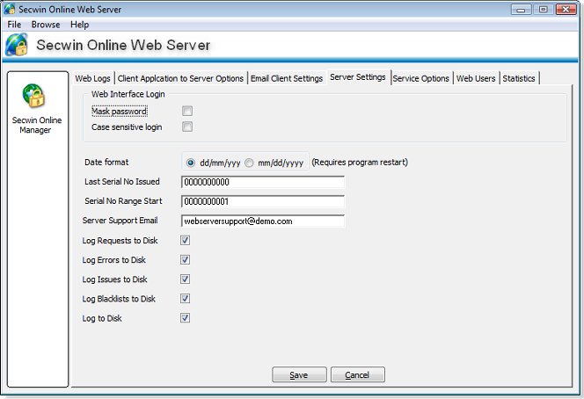Switch to the Web Logs tab
Screen dimensions: 584x399
click(x=94, y=79)
